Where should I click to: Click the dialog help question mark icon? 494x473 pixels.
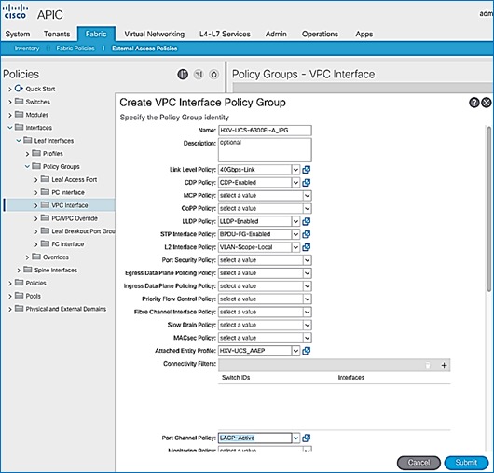pyautogui.click(x=474, y=103)
